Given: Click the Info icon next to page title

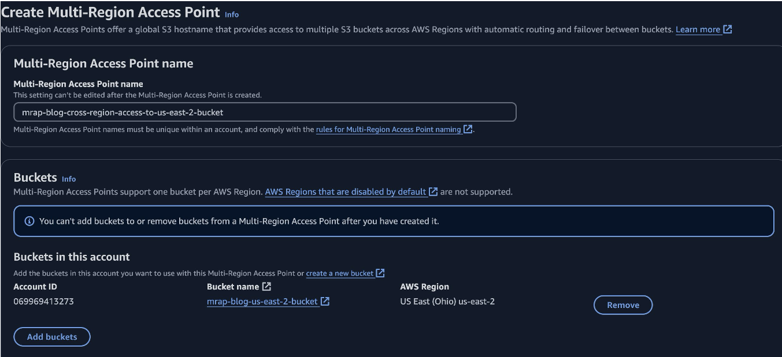Looking at the screenshot, I should click(231, 14).
